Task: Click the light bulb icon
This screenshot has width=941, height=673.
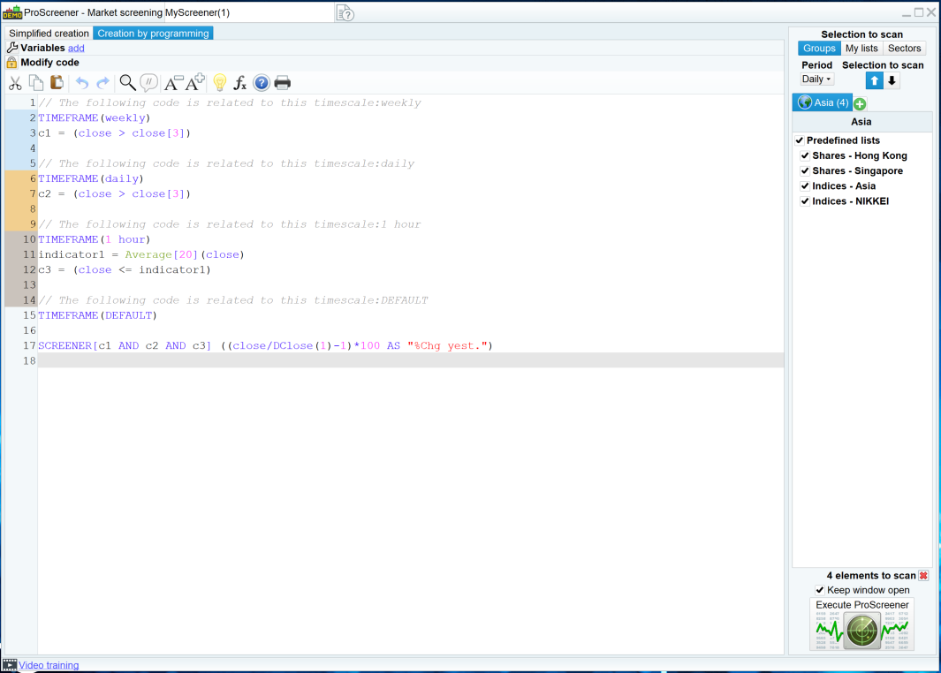Action: pyautogui.click(x=220, y=83)
